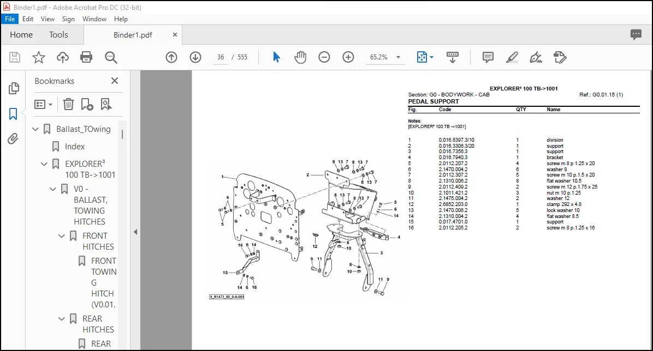Print the document with printer icon

[86, 57]
